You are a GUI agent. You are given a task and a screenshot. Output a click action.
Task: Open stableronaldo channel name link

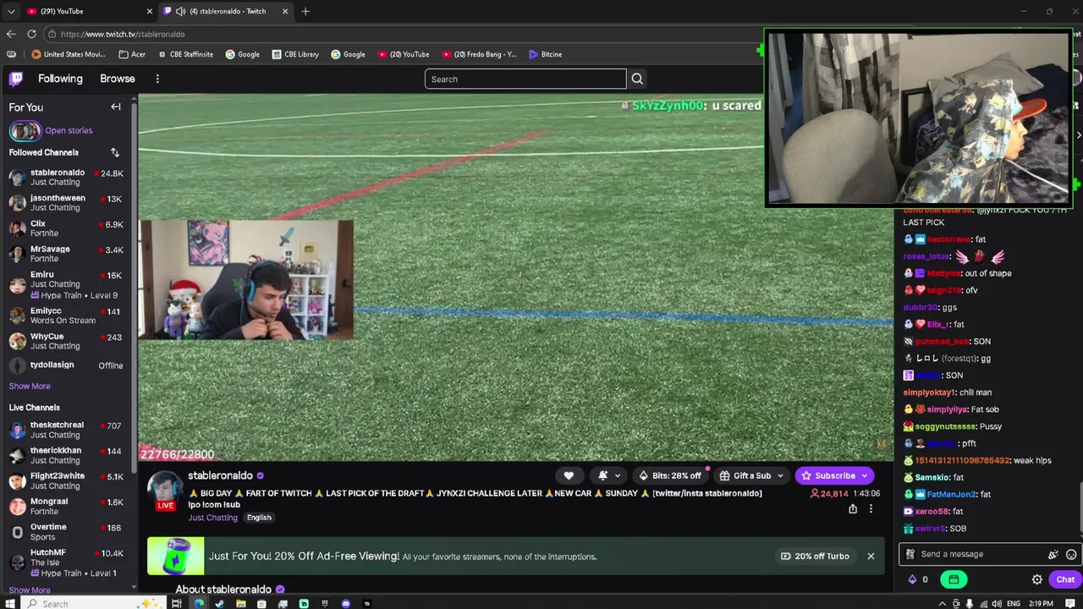point(220,475)
